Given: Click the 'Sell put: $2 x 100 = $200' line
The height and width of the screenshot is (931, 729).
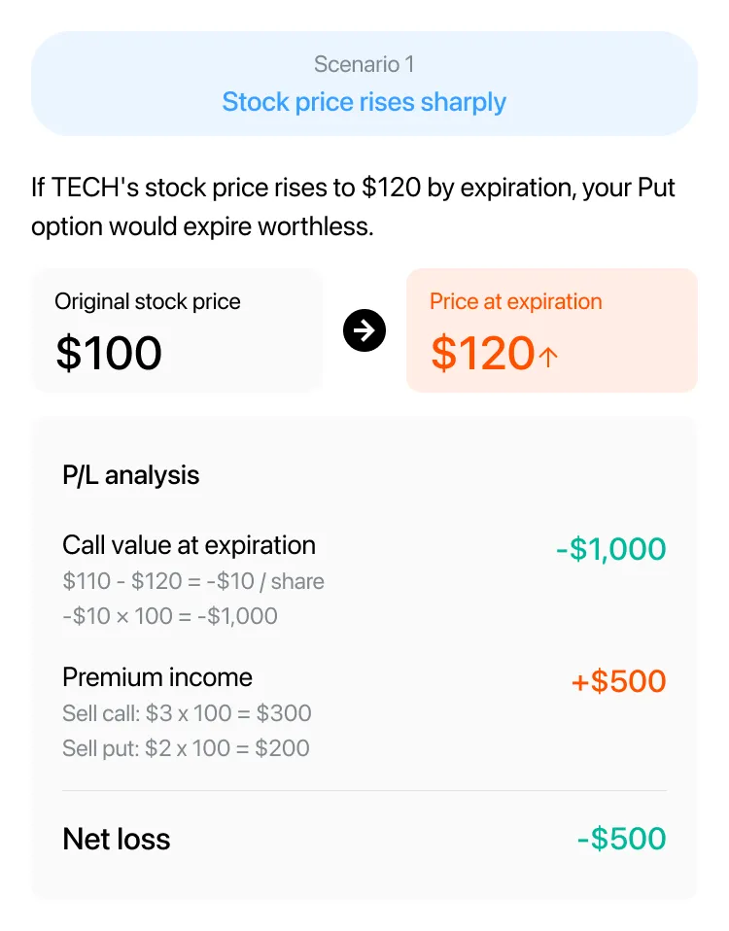Looking at the screenshot, I should click(x=186, y=748).
